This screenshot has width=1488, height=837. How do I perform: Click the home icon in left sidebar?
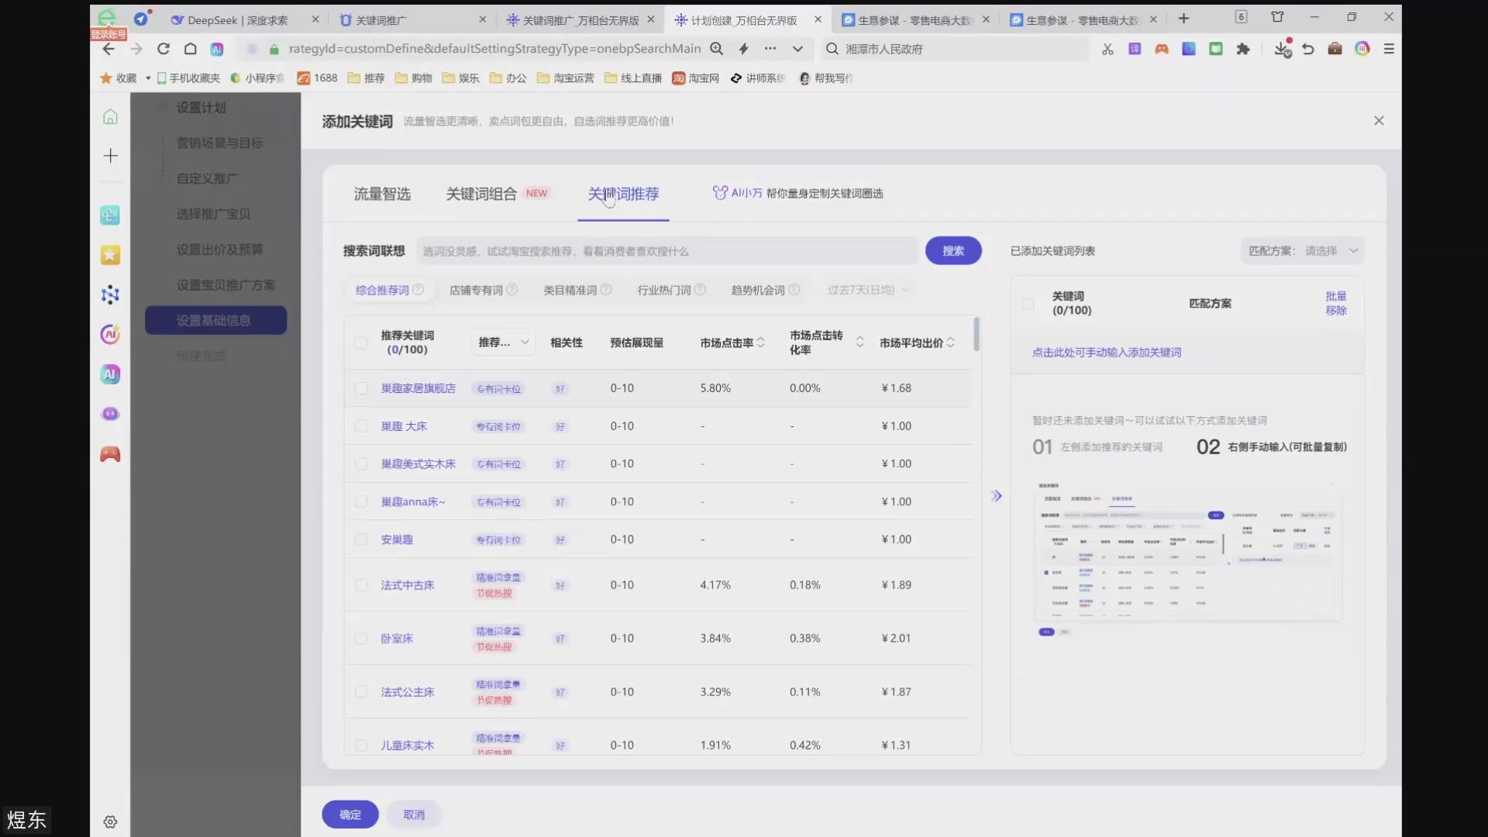pyautogui.click(x=110, y=117)
